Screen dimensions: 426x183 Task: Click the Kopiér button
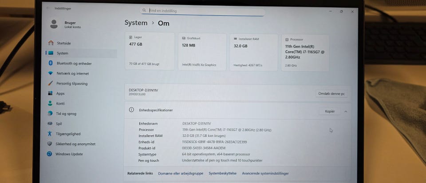click(330, 111)
